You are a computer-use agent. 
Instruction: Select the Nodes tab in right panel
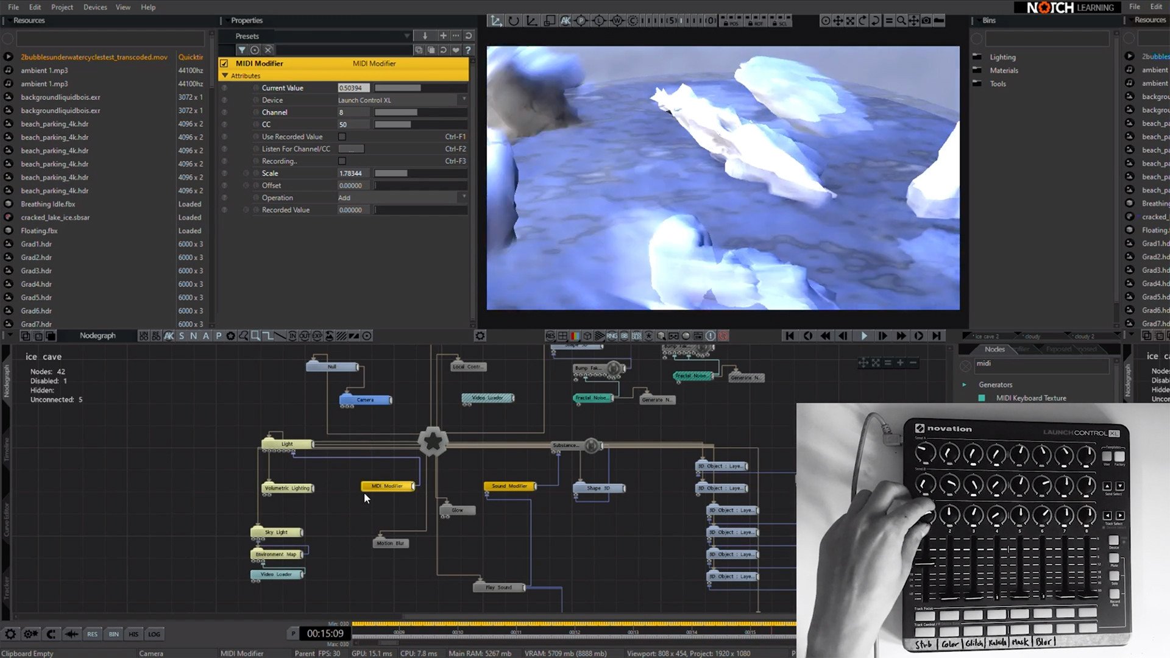pyautogui.click(x=994, y=349)
